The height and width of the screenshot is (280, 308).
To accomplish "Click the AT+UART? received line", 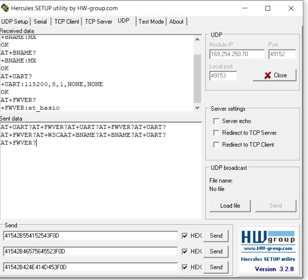I will point(16,76).
